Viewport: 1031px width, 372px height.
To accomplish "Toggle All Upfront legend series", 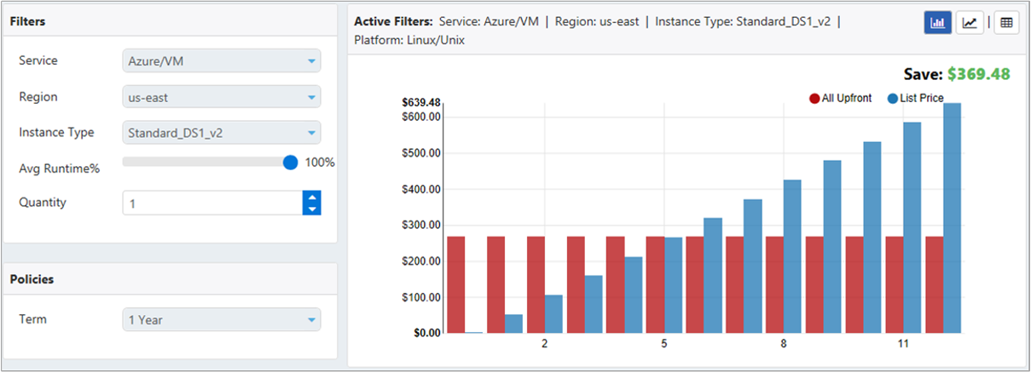I will pos(841,98).
